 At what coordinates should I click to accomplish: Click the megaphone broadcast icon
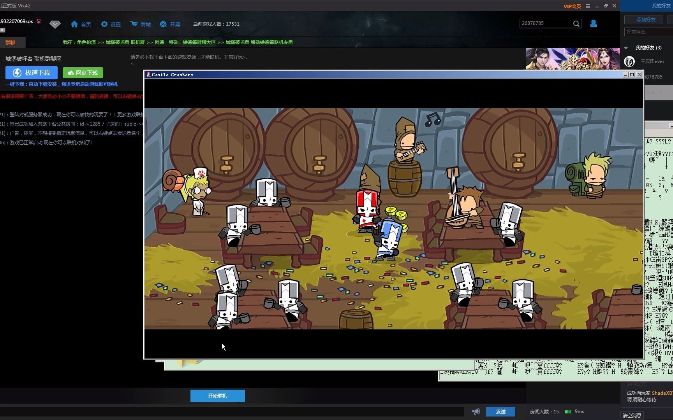pos(476,411)
